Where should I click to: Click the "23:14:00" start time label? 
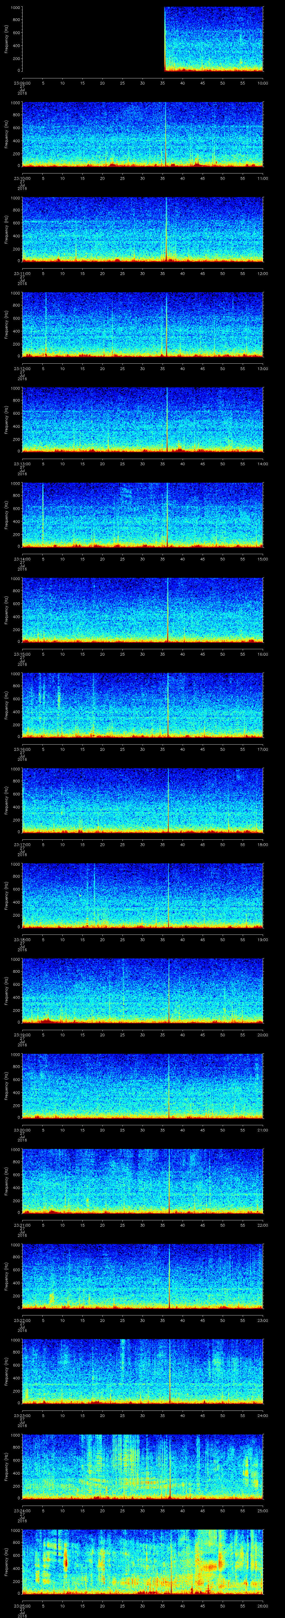pyautogui.click(x=22, y=559)
